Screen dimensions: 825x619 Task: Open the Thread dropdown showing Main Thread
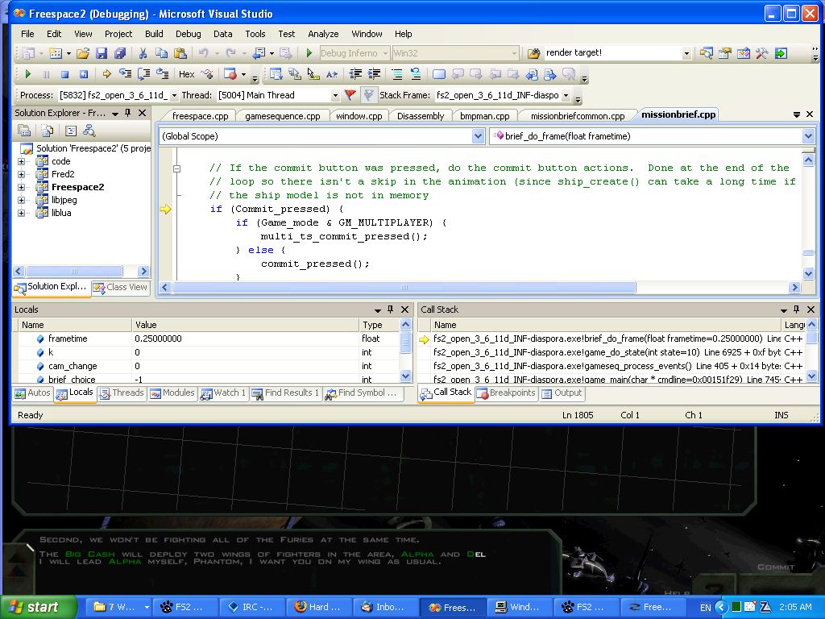(x=335, y=95)
